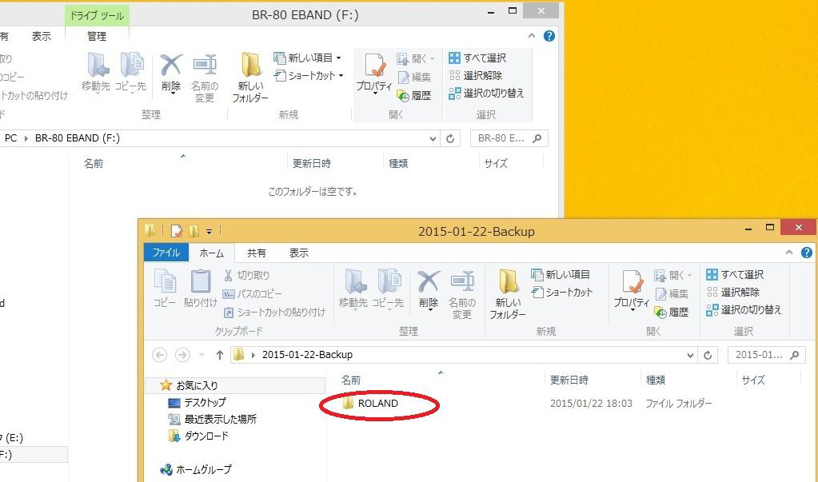818x482 pixels.
Task: Click History (履歴) in BR-80 EBAND window
Action: [413, 95]
